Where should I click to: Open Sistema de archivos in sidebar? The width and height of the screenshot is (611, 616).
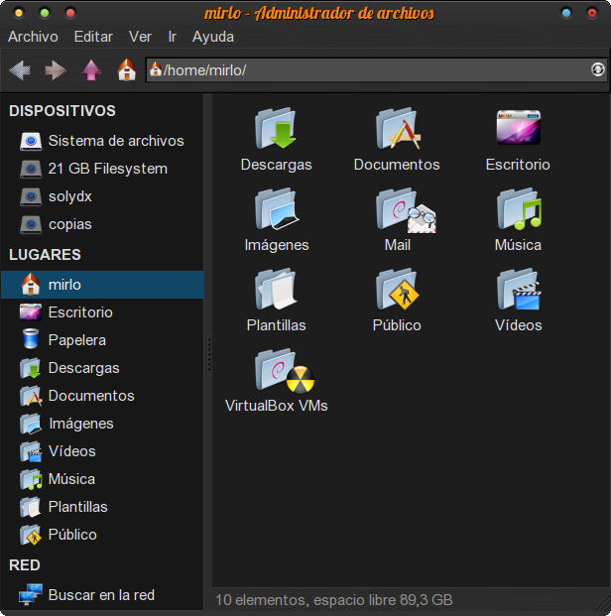tap(102, 141)
